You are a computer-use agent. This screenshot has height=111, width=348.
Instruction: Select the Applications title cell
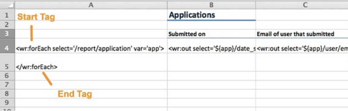[211, 15]
